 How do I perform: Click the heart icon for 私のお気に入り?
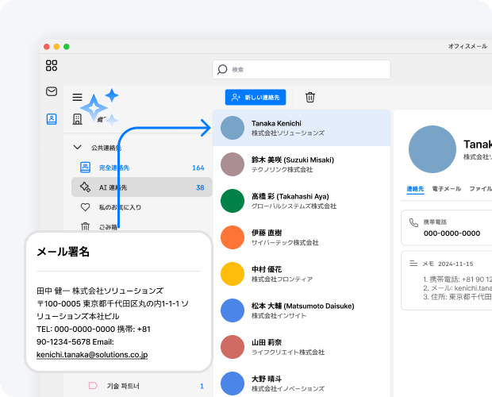[x=85, y=207]
